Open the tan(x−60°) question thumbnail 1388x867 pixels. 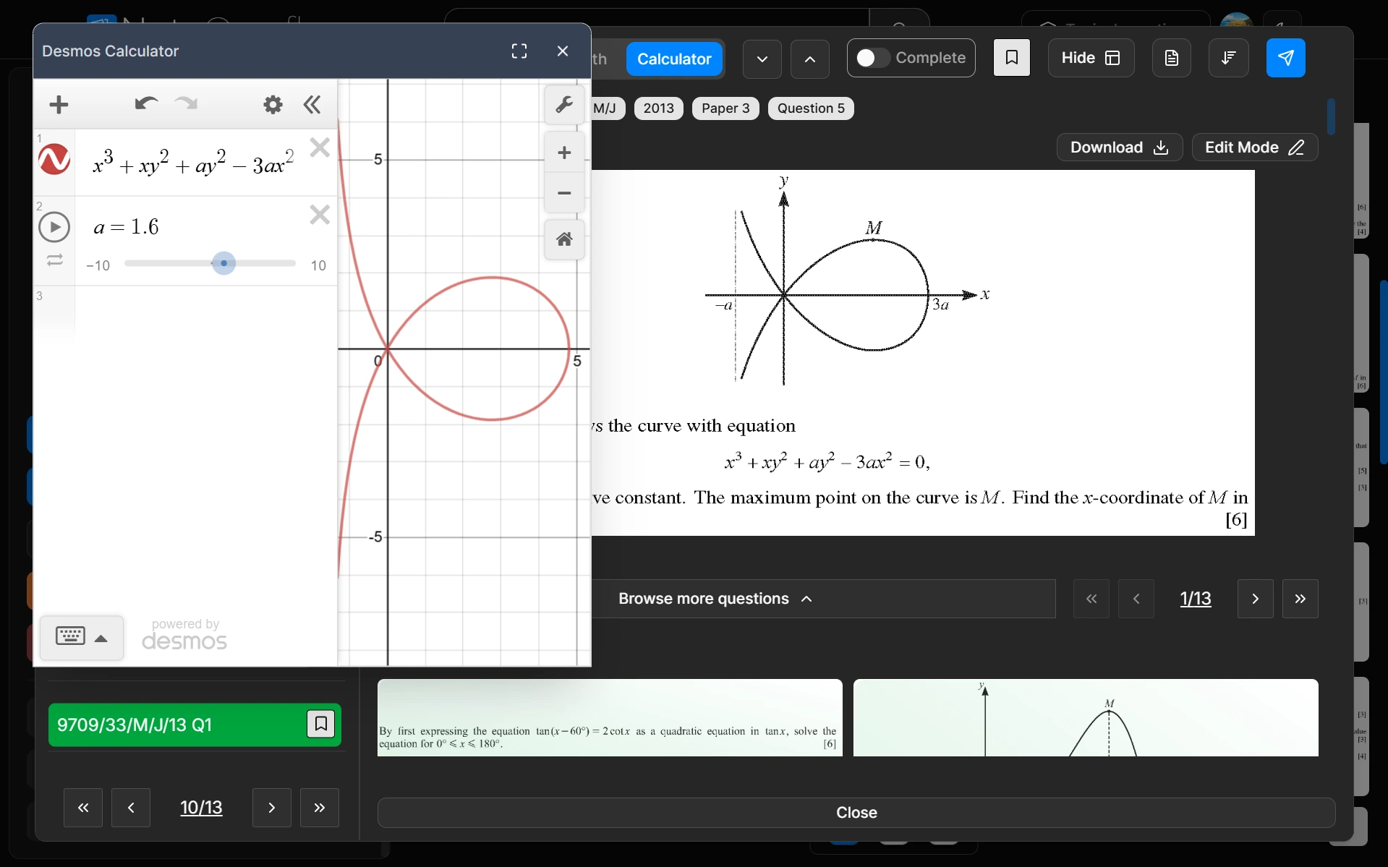pos(610,718)
